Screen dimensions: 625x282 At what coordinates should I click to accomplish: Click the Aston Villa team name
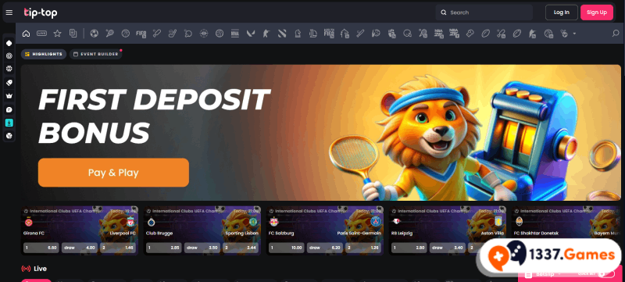(x=492, y=233)
